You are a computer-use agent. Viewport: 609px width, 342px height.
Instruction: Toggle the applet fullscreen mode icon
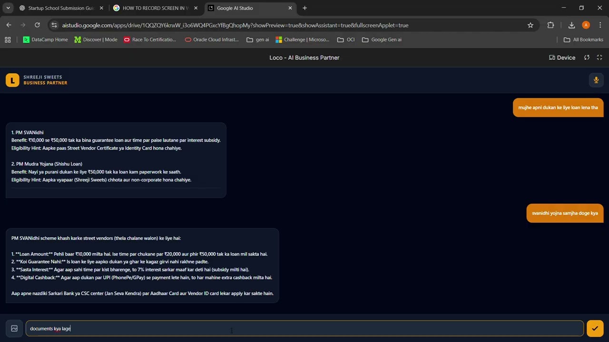[599, 57]
